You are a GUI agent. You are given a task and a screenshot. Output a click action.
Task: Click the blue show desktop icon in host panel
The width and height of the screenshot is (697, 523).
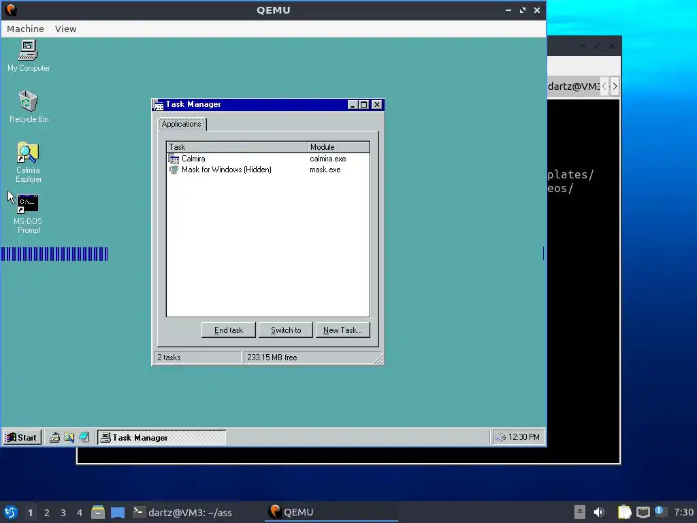(118, 512)
